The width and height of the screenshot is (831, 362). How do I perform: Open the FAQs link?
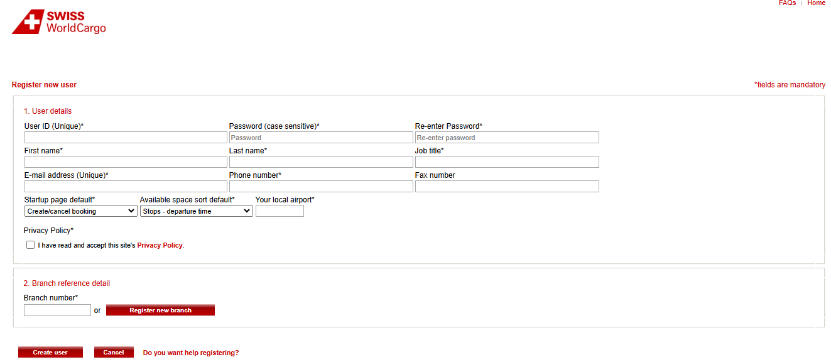tap(787, 3)
